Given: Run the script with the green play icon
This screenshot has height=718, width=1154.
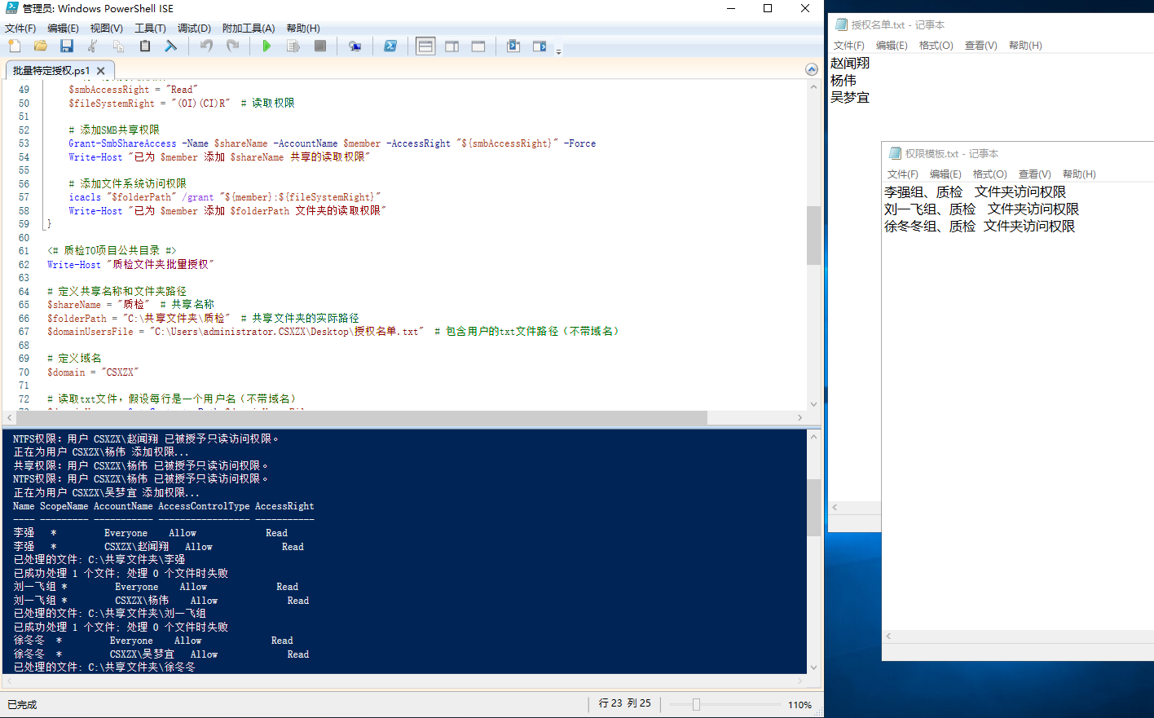Looking at the screenshot, I should coord(266,46).
